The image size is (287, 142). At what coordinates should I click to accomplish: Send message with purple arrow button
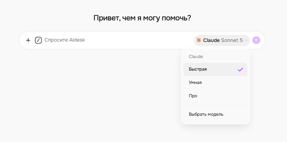coord(256,40)
